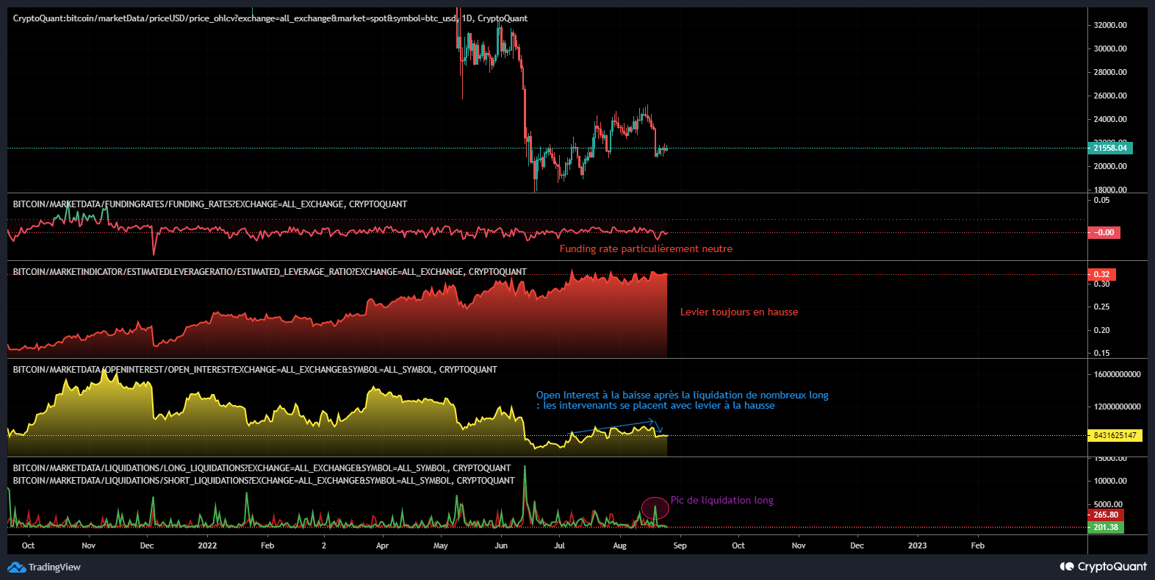Click the SHORT_LIQUIDATIONS indicator title

click(264, 481)
